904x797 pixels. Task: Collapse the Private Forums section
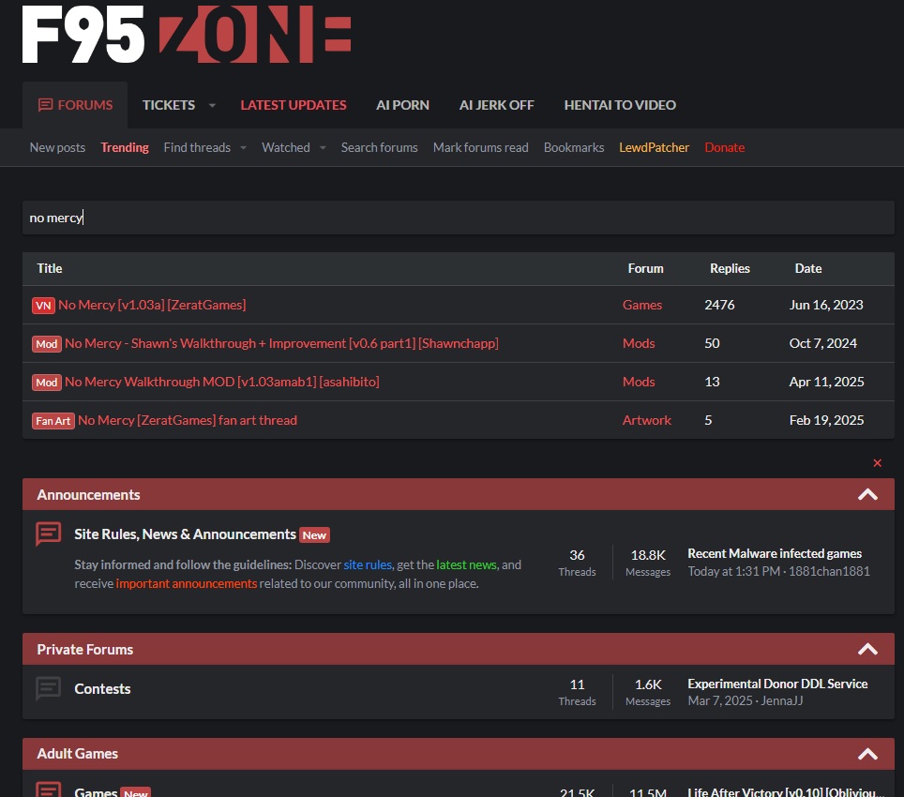pos(867,650)
